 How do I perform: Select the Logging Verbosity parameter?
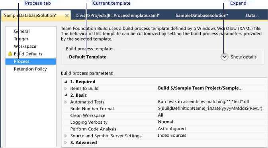tap(89, 122)
